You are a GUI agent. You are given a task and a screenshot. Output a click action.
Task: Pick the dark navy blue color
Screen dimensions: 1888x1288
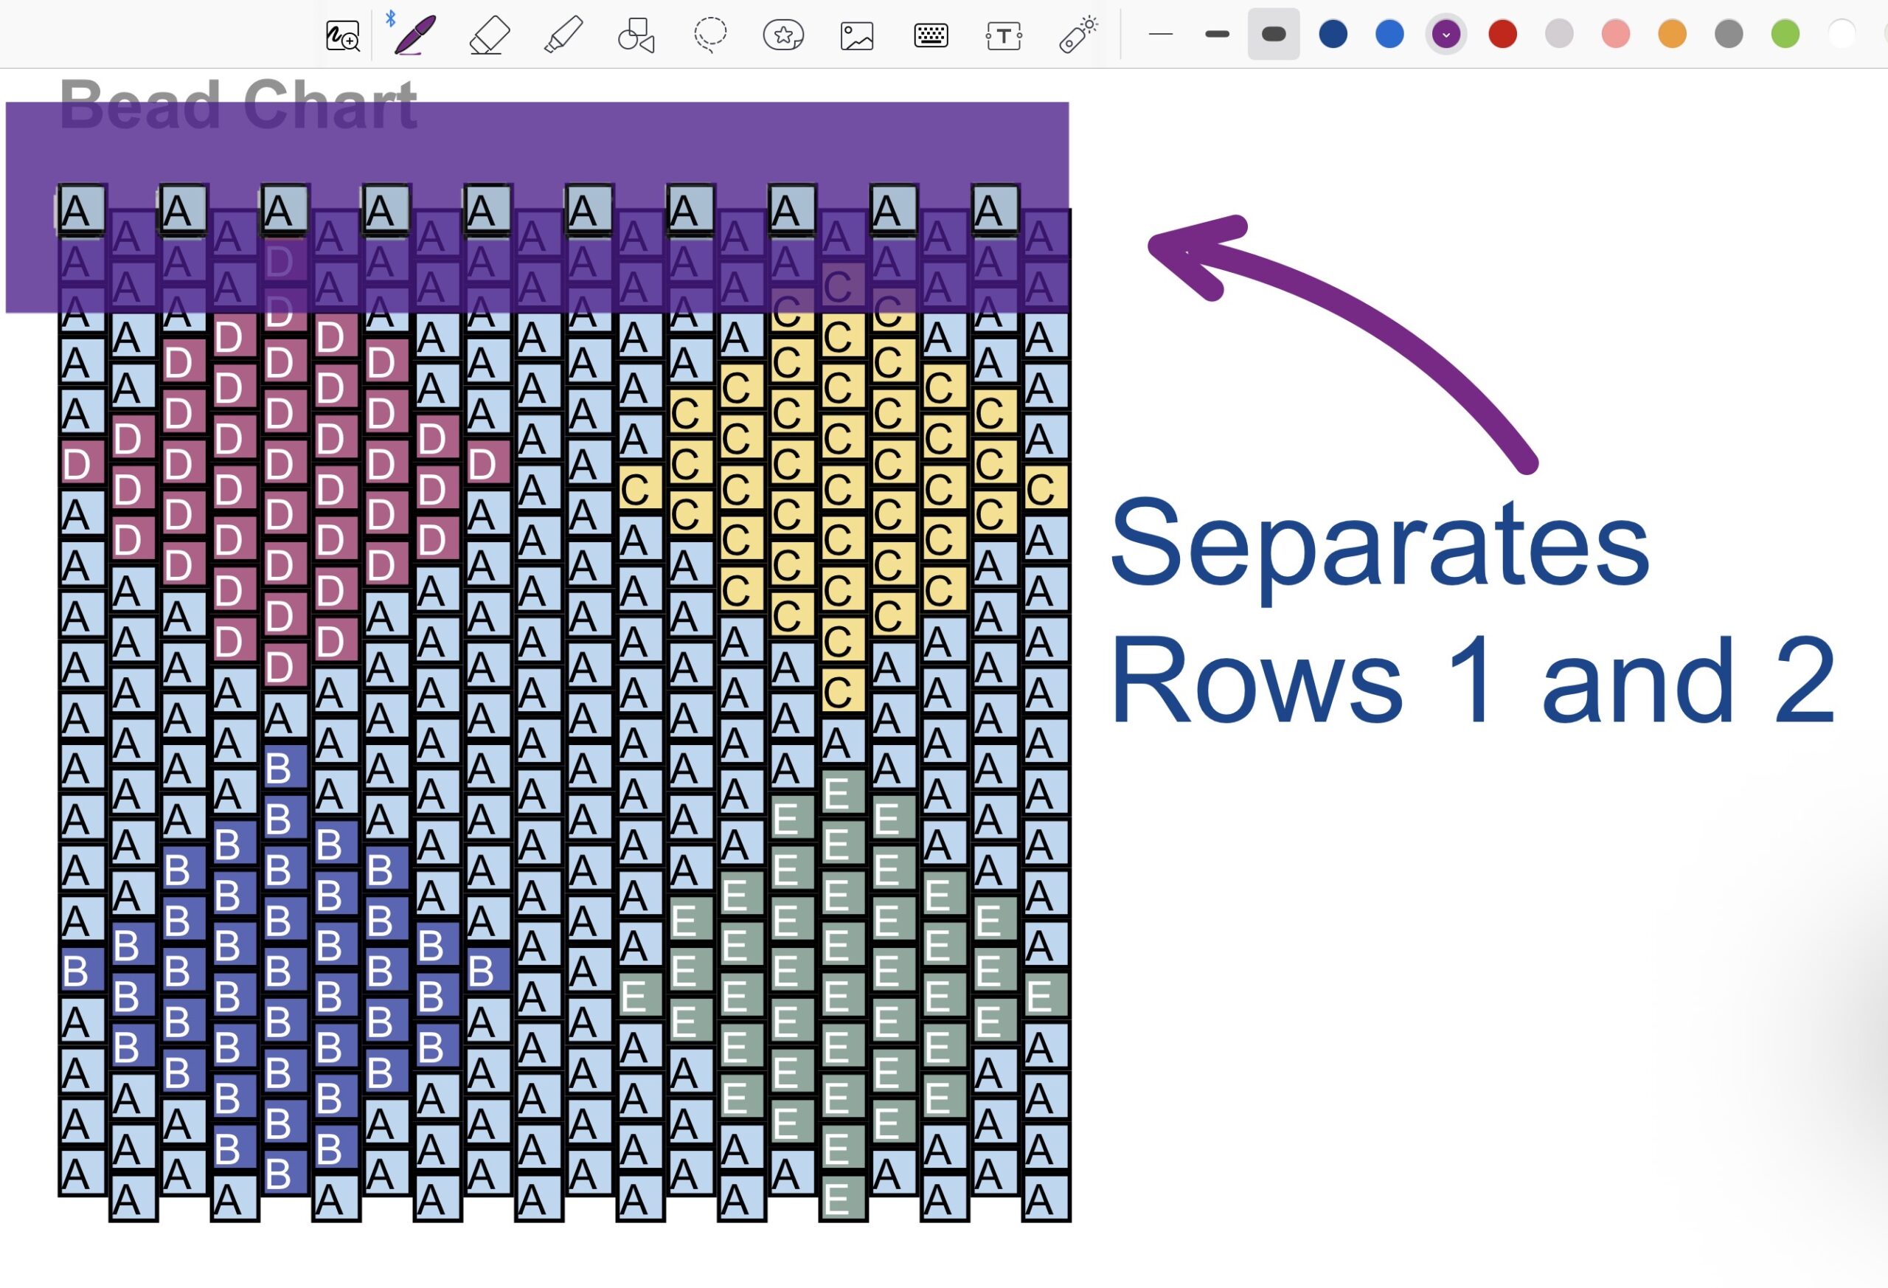pyautogui.click(x=1333, y=34)
